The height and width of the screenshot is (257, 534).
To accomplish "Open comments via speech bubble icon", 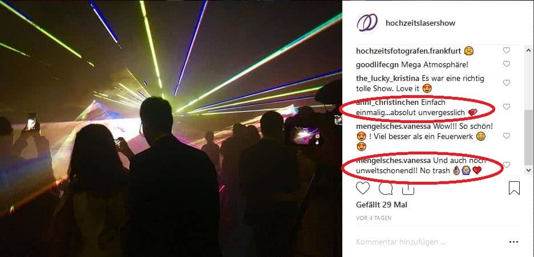I will [x=386, y=188].
